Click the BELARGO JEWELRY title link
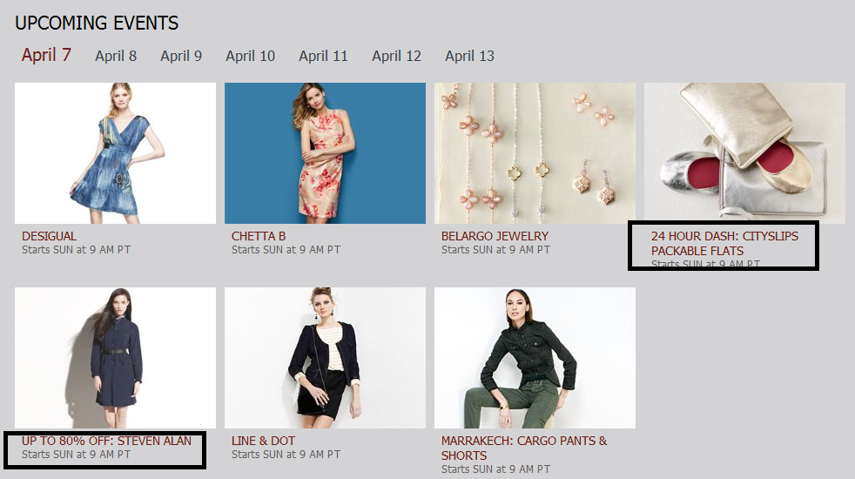This screenshot has width=855, height=479. coord(495,236)
